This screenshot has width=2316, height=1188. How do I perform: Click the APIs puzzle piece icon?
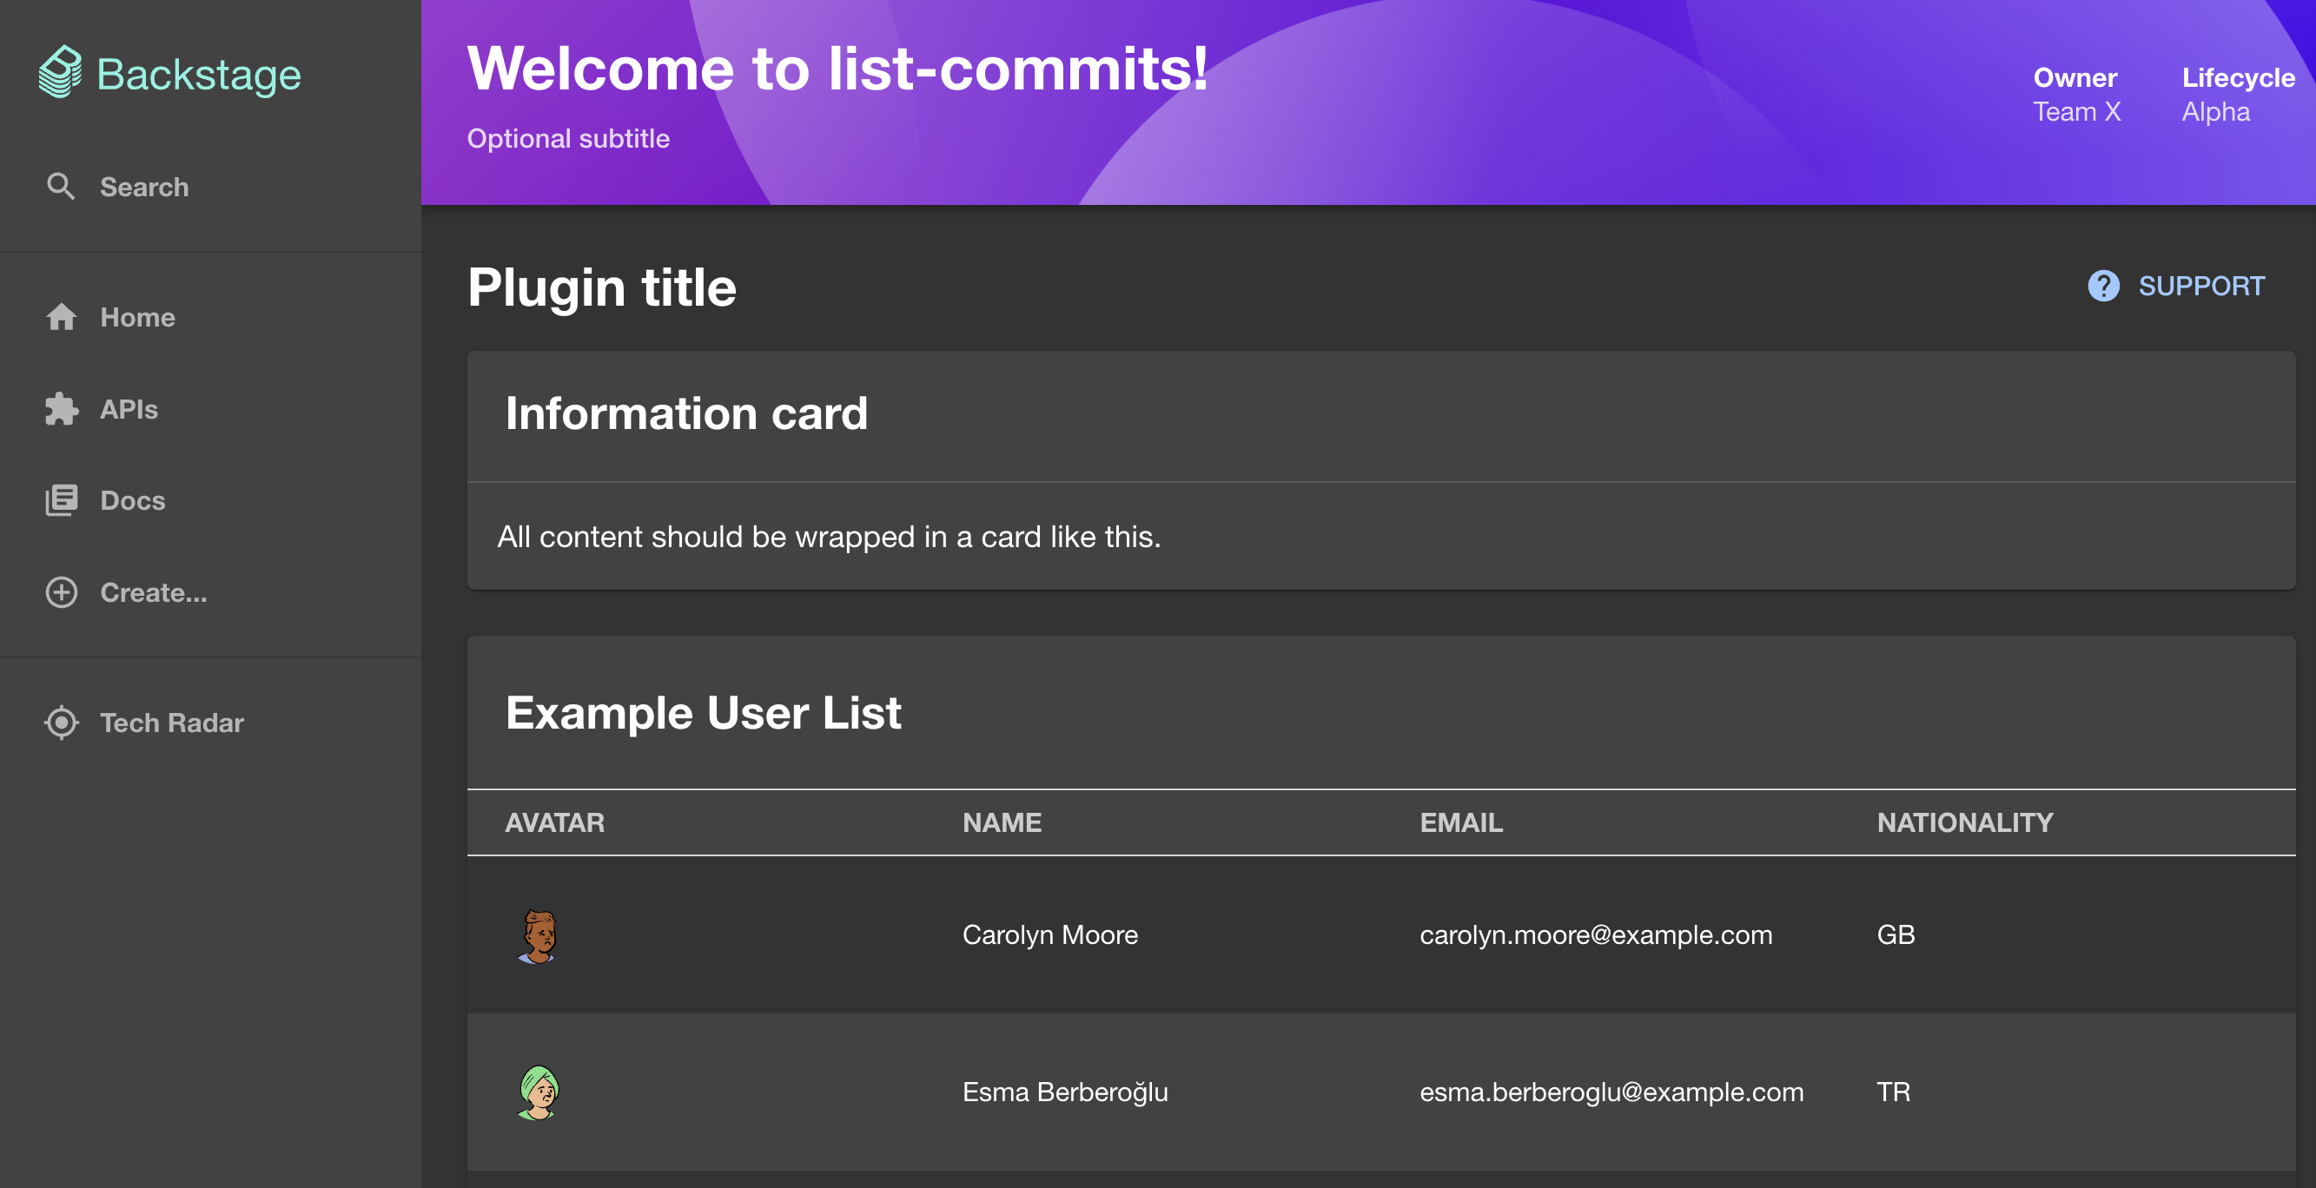click(x=61, y=409)
